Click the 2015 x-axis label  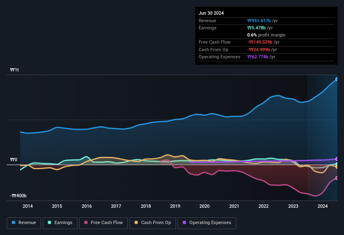pyautogui.click(x=57, y=206)
